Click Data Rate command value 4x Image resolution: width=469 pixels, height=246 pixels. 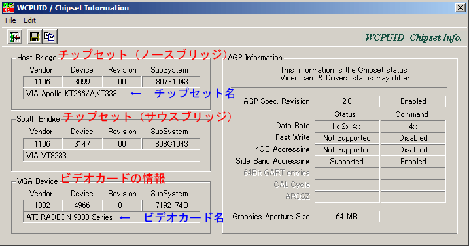(x=413, y=126)
